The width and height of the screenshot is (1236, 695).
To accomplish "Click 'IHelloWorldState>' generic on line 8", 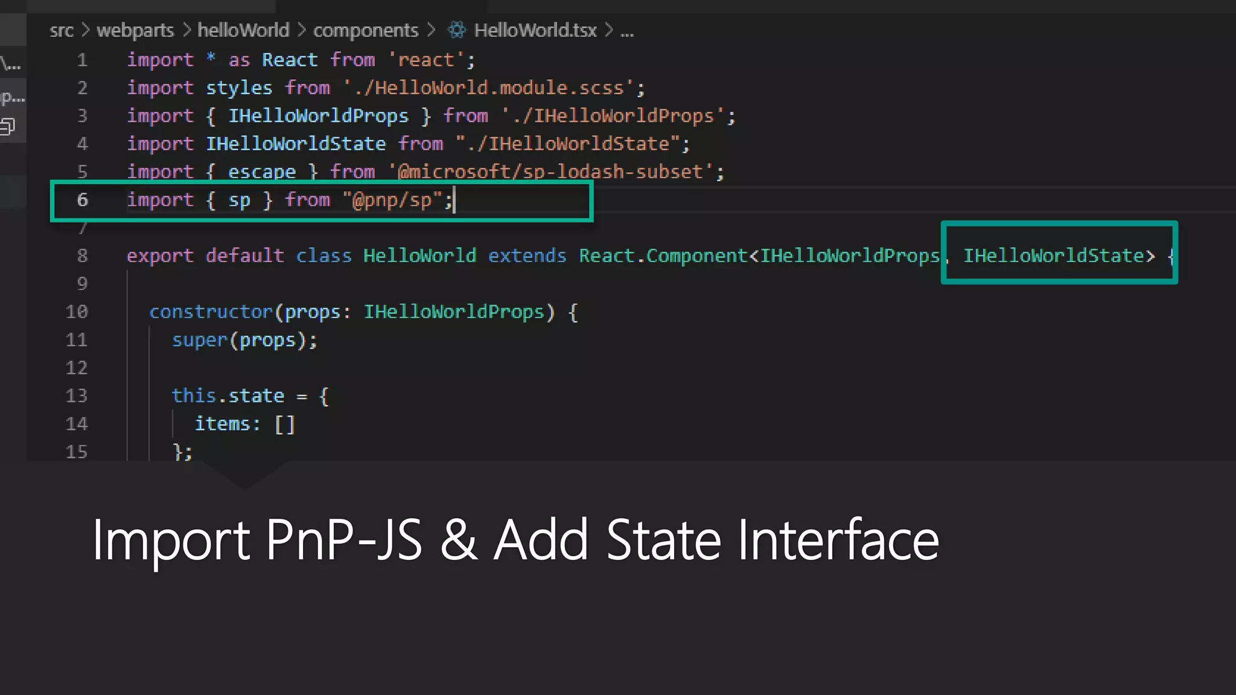I will (1059, 256).
